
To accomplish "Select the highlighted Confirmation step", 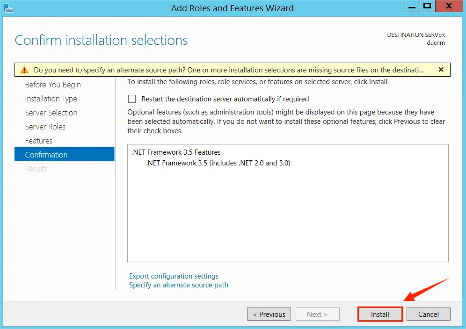I will tap(46, 154).
